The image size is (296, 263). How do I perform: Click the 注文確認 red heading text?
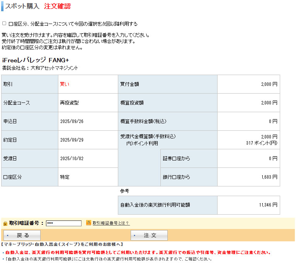point(57,7)
